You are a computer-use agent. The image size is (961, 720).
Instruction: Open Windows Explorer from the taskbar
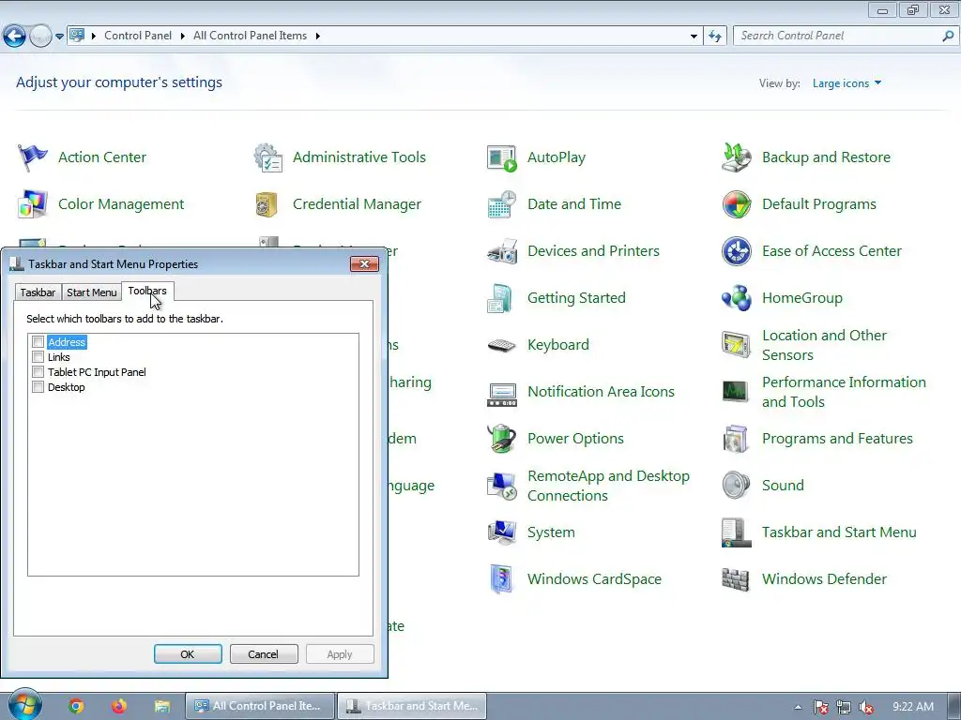pyautogui.click(x=161, y=707)
